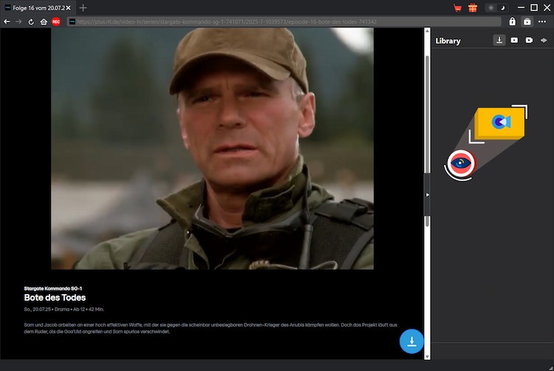
Task: Click the URL address bar
Action: point(284,22)
